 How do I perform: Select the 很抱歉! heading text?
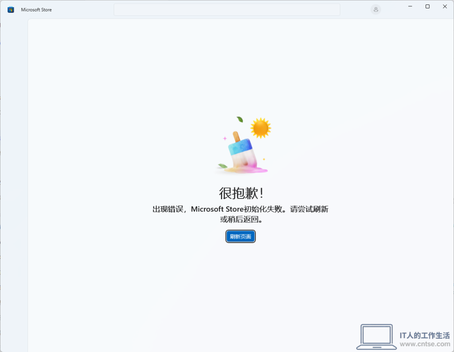241,193
